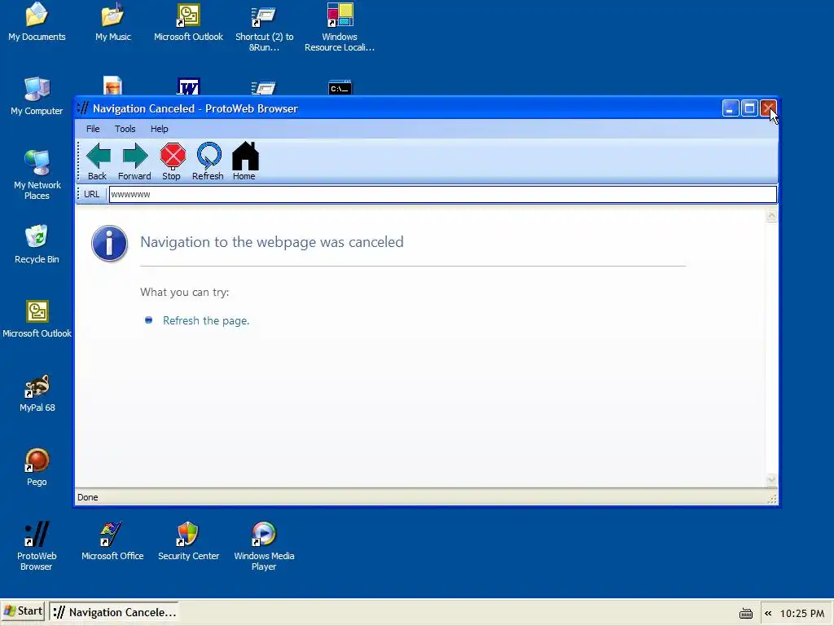Maximize the ProtoWeb Browser window
The image size is (834, 626).
749,108
